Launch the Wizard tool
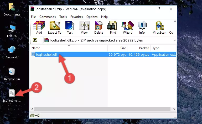Screen dimensions: 202x124 128,28
